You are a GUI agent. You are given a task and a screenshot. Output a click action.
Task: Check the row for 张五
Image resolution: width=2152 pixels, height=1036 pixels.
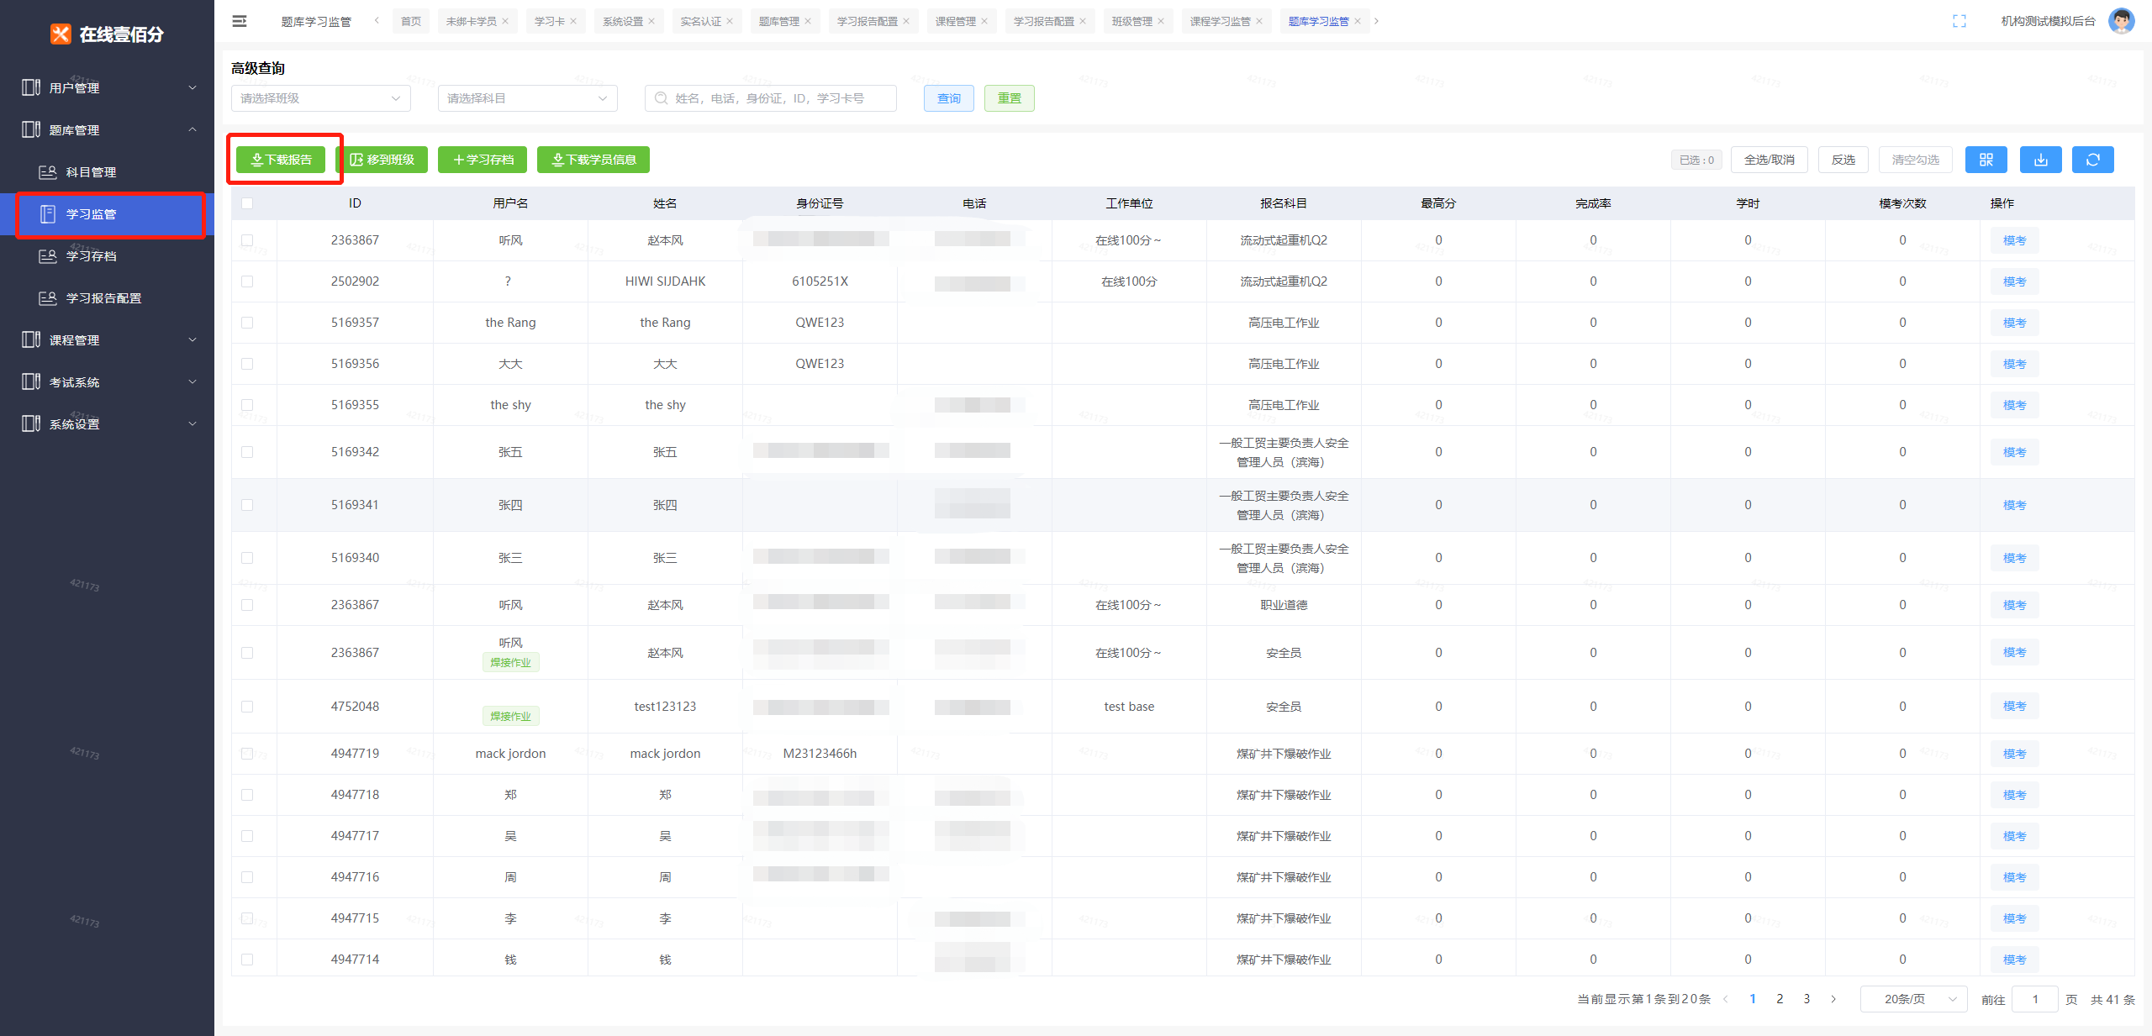click(x=247, y=452)
